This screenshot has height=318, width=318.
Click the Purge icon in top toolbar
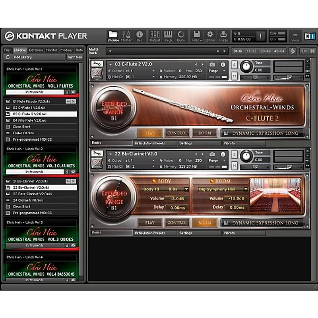223,36
